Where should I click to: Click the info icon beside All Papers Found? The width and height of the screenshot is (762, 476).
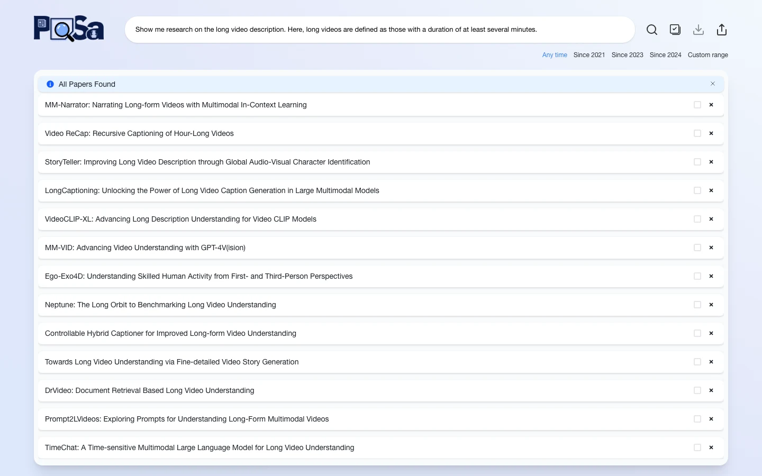coord(50,84)
